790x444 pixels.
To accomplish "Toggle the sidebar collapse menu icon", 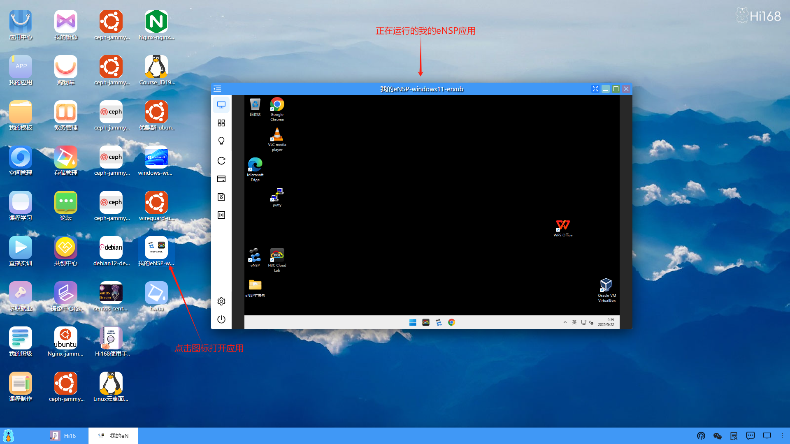I will click(x=217, y=89).
